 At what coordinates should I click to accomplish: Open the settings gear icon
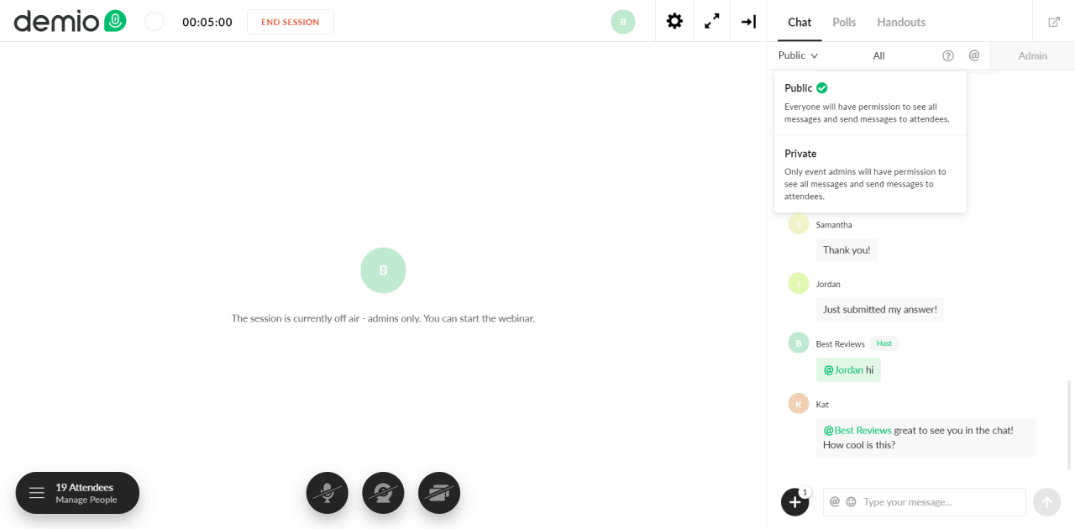tap(674, 22)
